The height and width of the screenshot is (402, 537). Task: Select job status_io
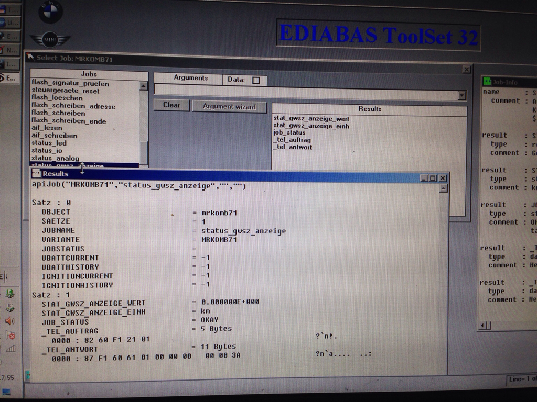47,150
